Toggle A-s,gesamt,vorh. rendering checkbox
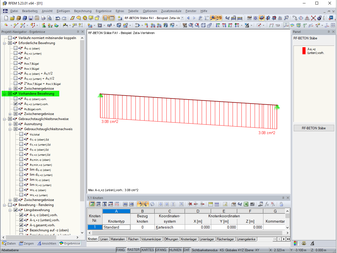 click(x=21, y=225)
